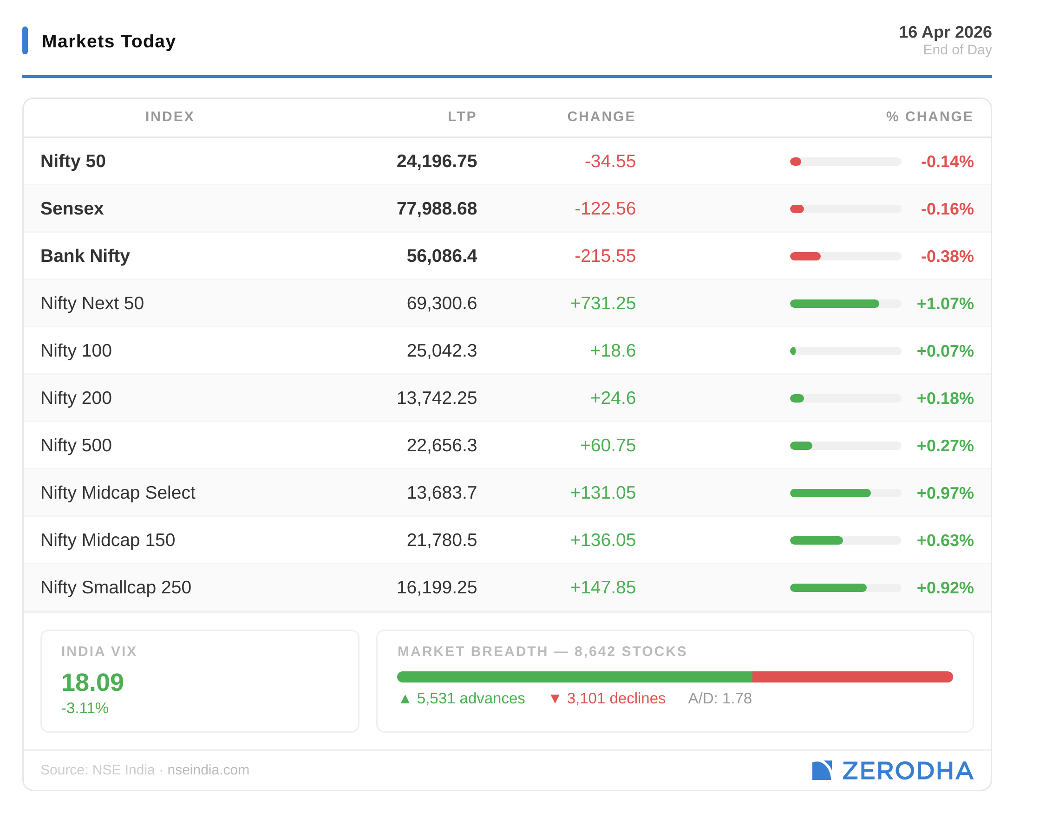Select the INDEX column header
1059x819 pixels.
click(x=170, y=117)
